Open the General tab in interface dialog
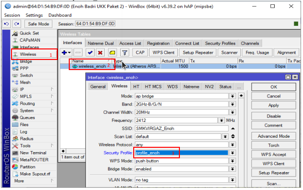Viewport: 303px width, 190px height. click(98, 87)
